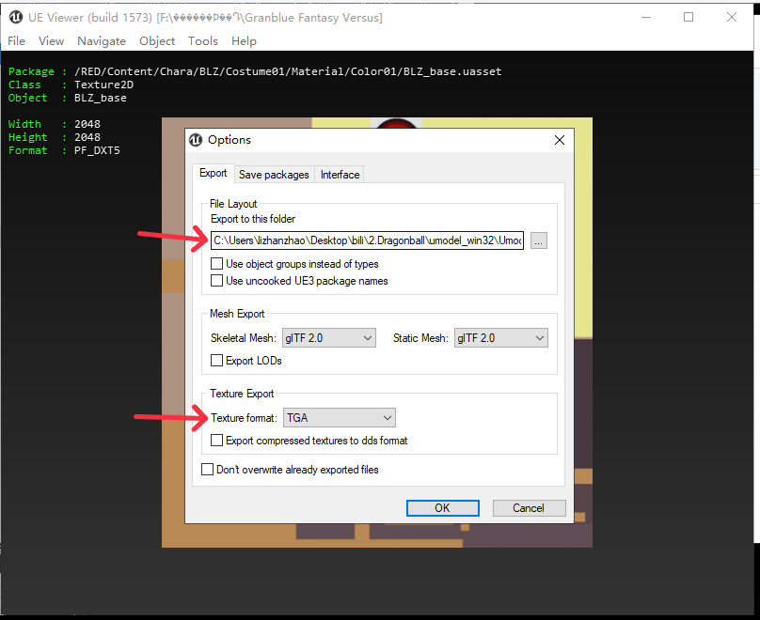The image size is (760, 620).
Task: Switch to the Save packages tab
Action: (274, 175)
